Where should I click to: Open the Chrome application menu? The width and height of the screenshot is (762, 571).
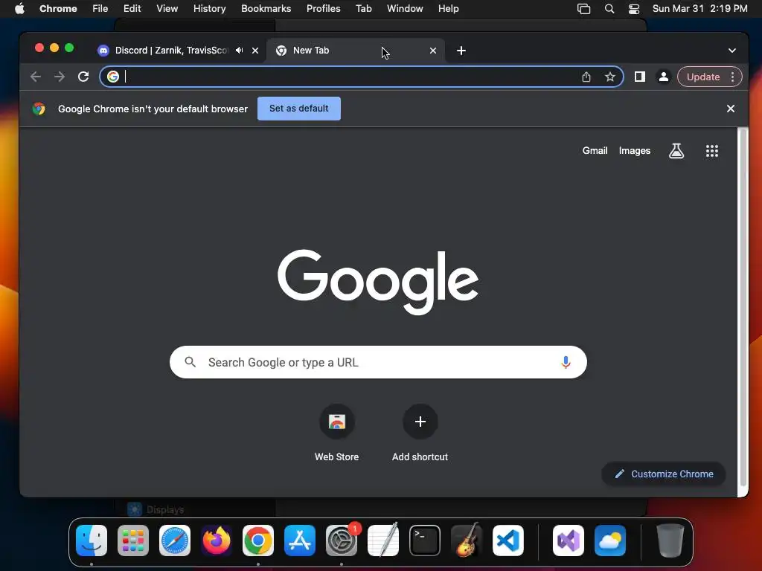[58, 9]
